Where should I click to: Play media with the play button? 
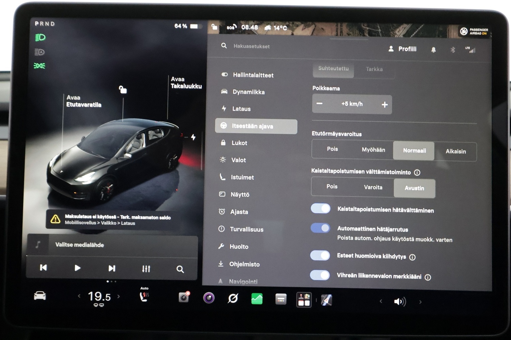click(77, 268)
